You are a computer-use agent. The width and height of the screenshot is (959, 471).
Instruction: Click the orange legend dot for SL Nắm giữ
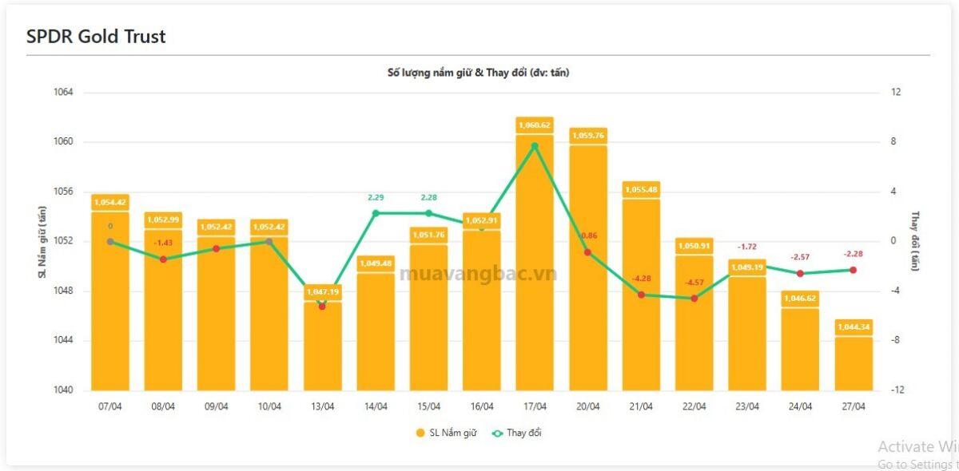pyautogui.click(x=420, y=433)
